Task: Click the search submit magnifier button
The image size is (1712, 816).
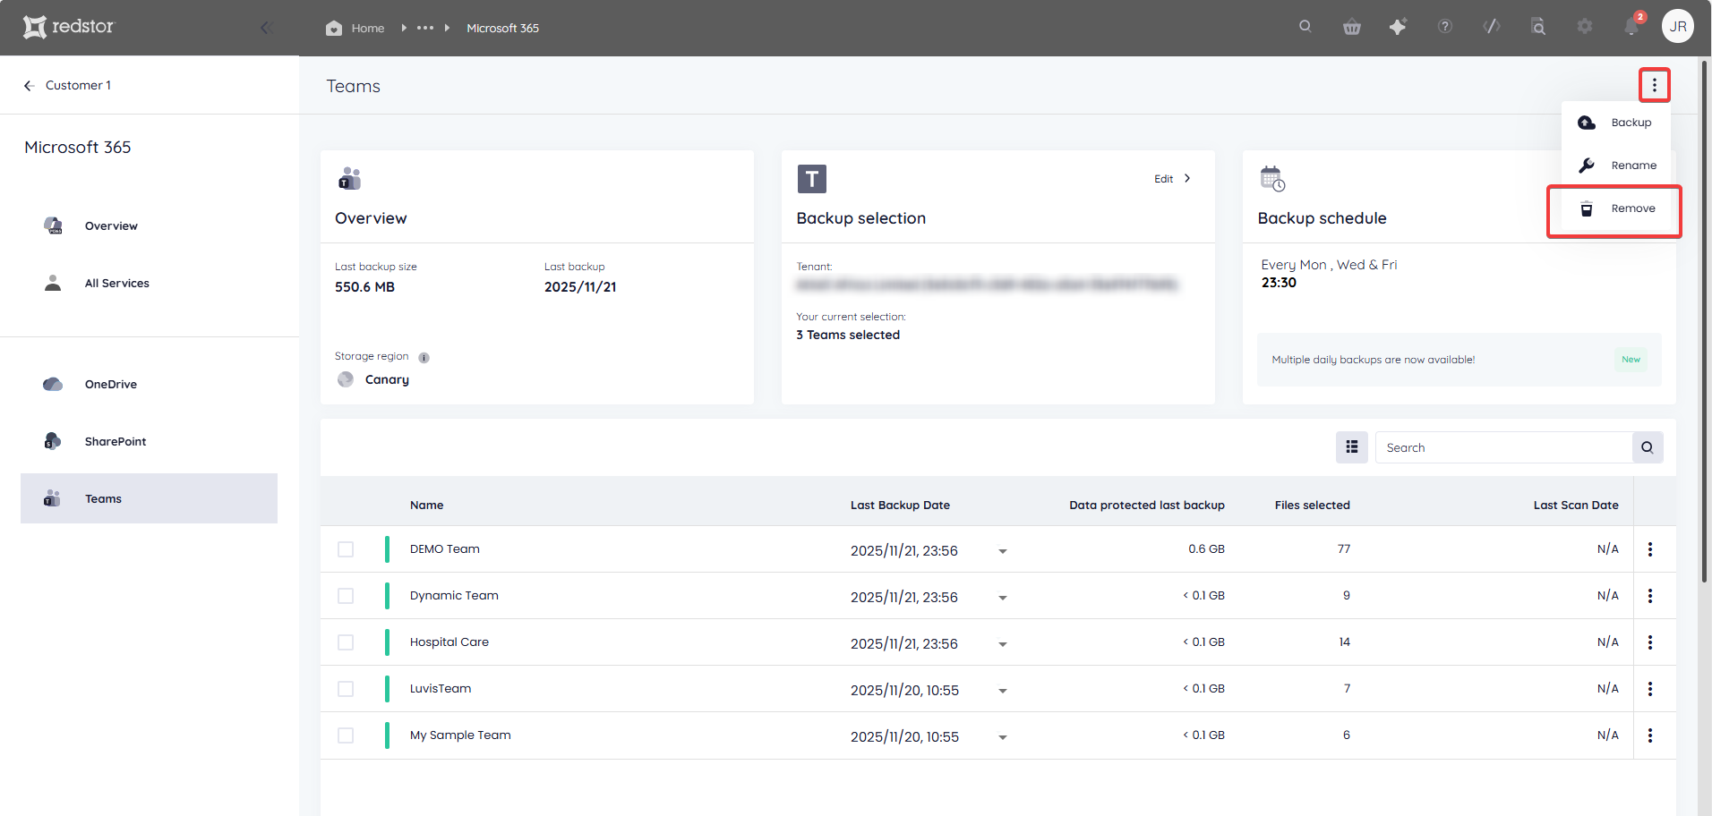Action: [1648, 447]
